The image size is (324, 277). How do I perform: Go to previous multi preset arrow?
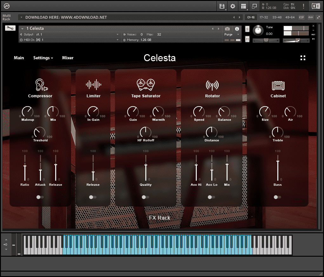click(234, 17)
